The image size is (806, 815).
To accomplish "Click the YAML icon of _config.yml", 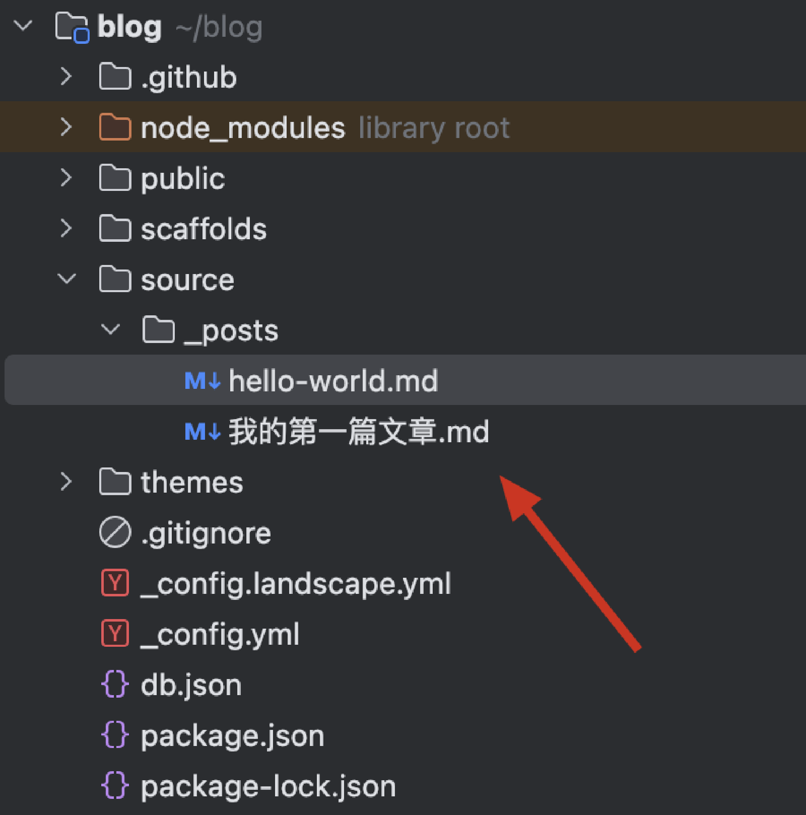I will pyautogui.click(x=115, y=634).
